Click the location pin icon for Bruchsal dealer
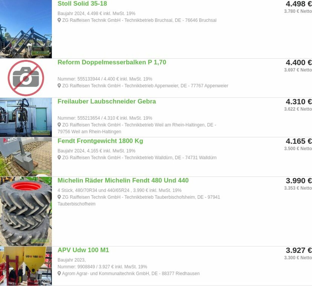312x286 pixels. coord(59,20)
